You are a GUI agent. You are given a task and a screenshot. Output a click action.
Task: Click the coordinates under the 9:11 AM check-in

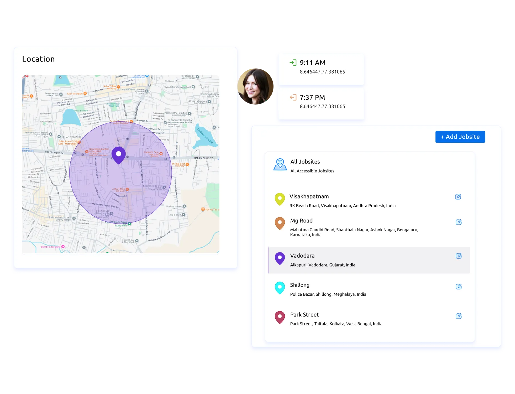[x=322, y=72]
